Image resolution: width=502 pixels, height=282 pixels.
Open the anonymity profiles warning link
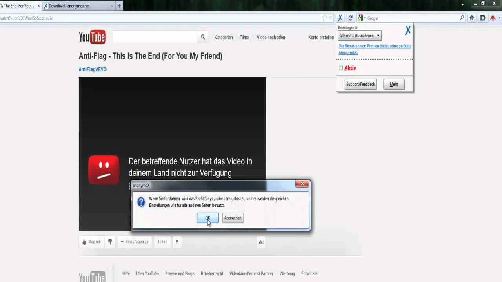[x=375, y=49]
